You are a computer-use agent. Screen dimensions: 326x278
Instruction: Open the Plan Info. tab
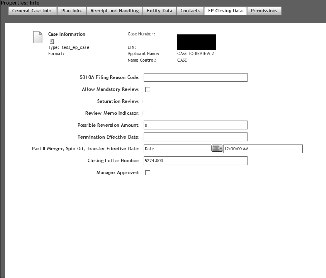point(72,11)
